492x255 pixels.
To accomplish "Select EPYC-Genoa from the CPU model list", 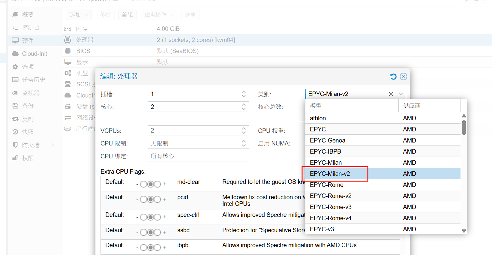I will pos(327,140).
